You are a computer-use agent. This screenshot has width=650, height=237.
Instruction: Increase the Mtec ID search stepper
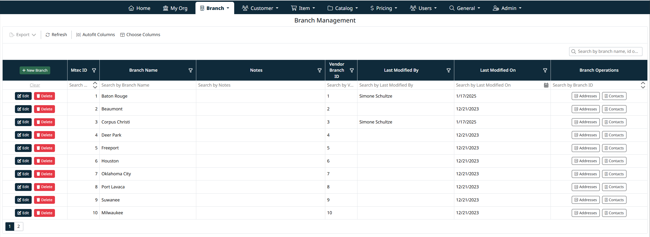[95, 83]
